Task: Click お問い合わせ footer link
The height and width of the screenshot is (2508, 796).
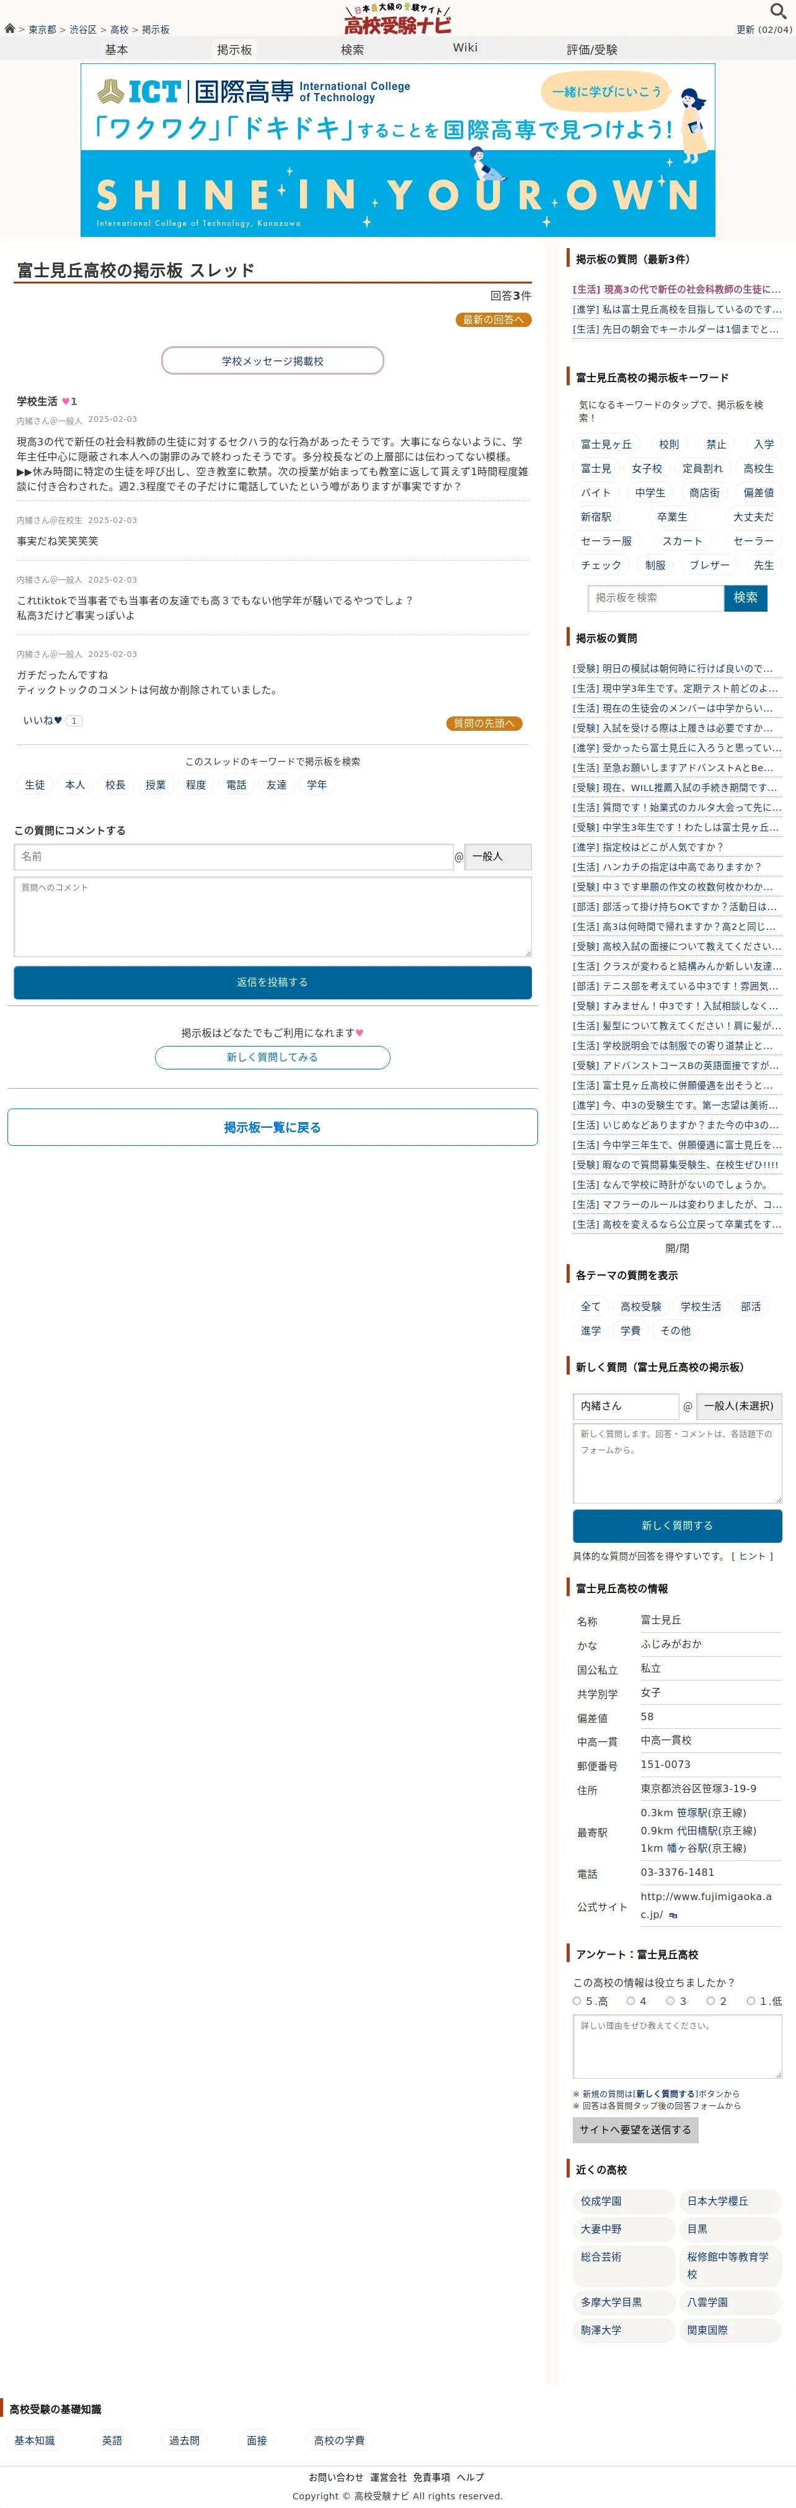Action: [x=336, y=2477]
